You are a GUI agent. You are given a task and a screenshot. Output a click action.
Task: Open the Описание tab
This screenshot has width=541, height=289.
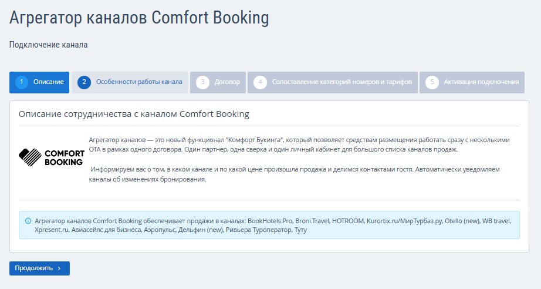click(49, 82)
